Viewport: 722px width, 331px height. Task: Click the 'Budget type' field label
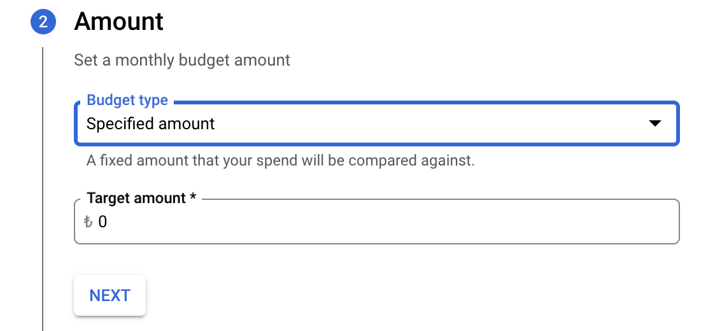coord(127,100)
